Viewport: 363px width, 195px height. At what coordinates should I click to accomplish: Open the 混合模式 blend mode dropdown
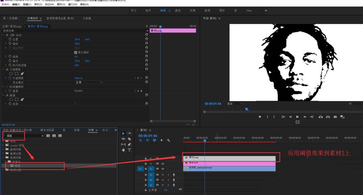[89, 82]
